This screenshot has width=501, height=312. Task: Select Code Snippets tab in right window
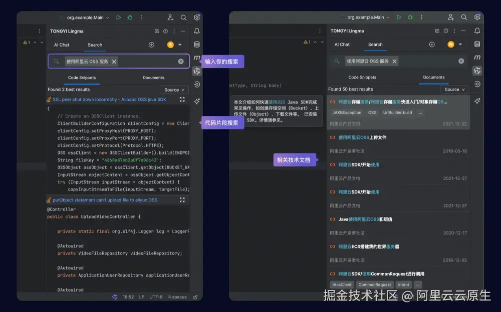tap(362, 77)
